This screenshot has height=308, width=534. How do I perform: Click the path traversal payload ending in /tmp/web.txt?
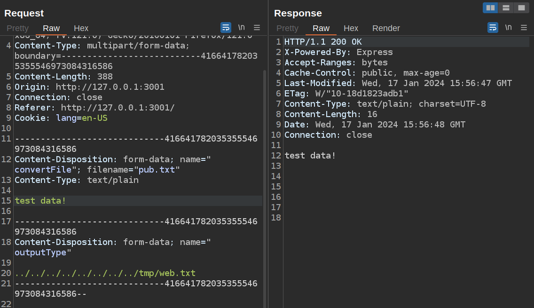coord(105,273)
